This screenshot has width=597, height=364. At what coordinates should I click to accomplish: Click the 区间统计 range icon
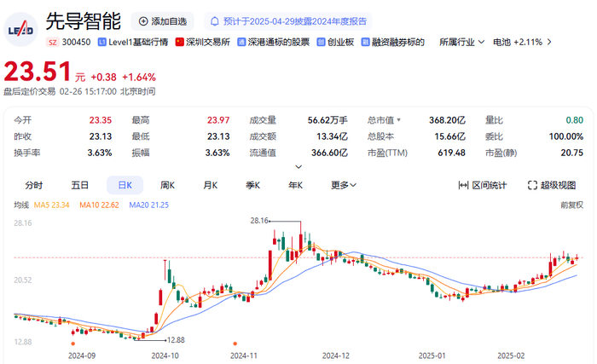(x=463, y=186)
